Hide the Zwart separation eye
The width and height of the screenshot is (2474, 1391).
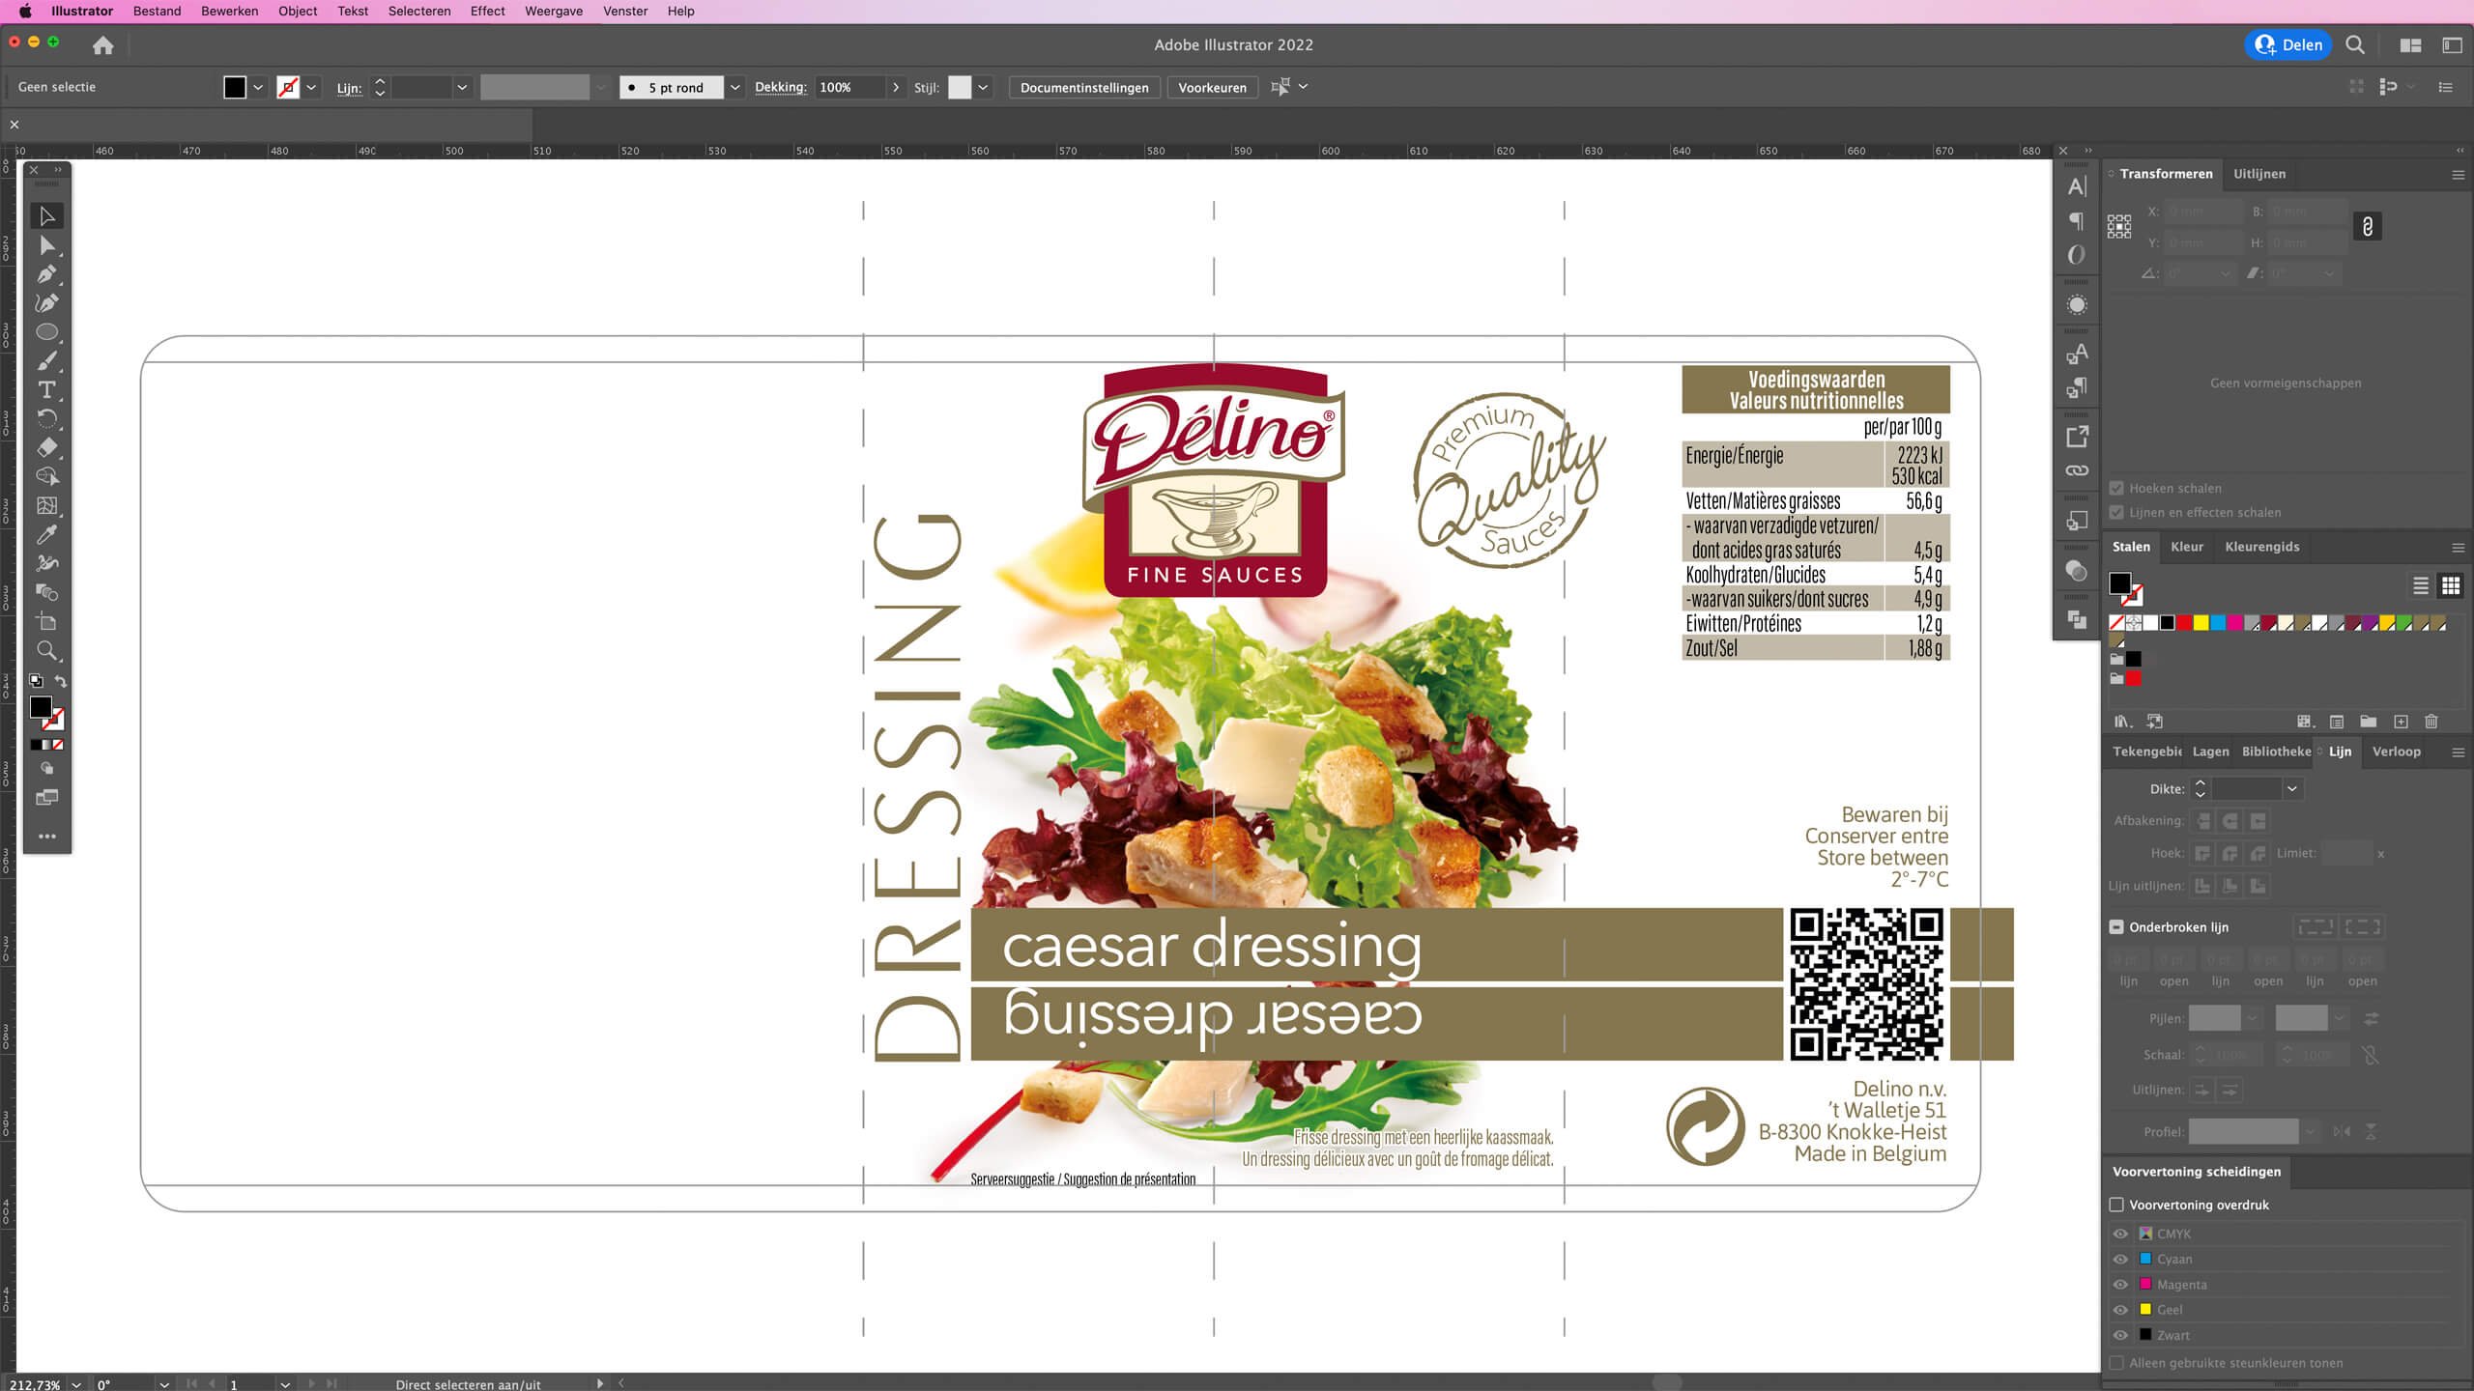coord(2120,1336)
